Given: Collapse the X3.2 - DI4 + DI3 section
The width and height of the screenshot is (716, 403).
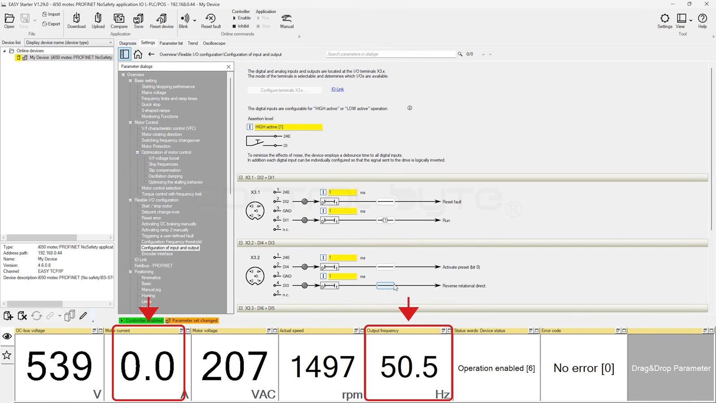Looking at the screenshot, I should coord(241,243).
